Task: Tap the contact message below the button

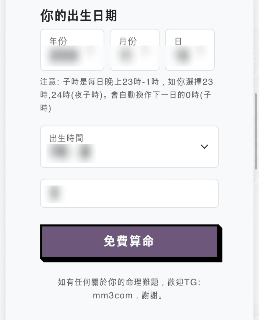Action: [129, 288]
